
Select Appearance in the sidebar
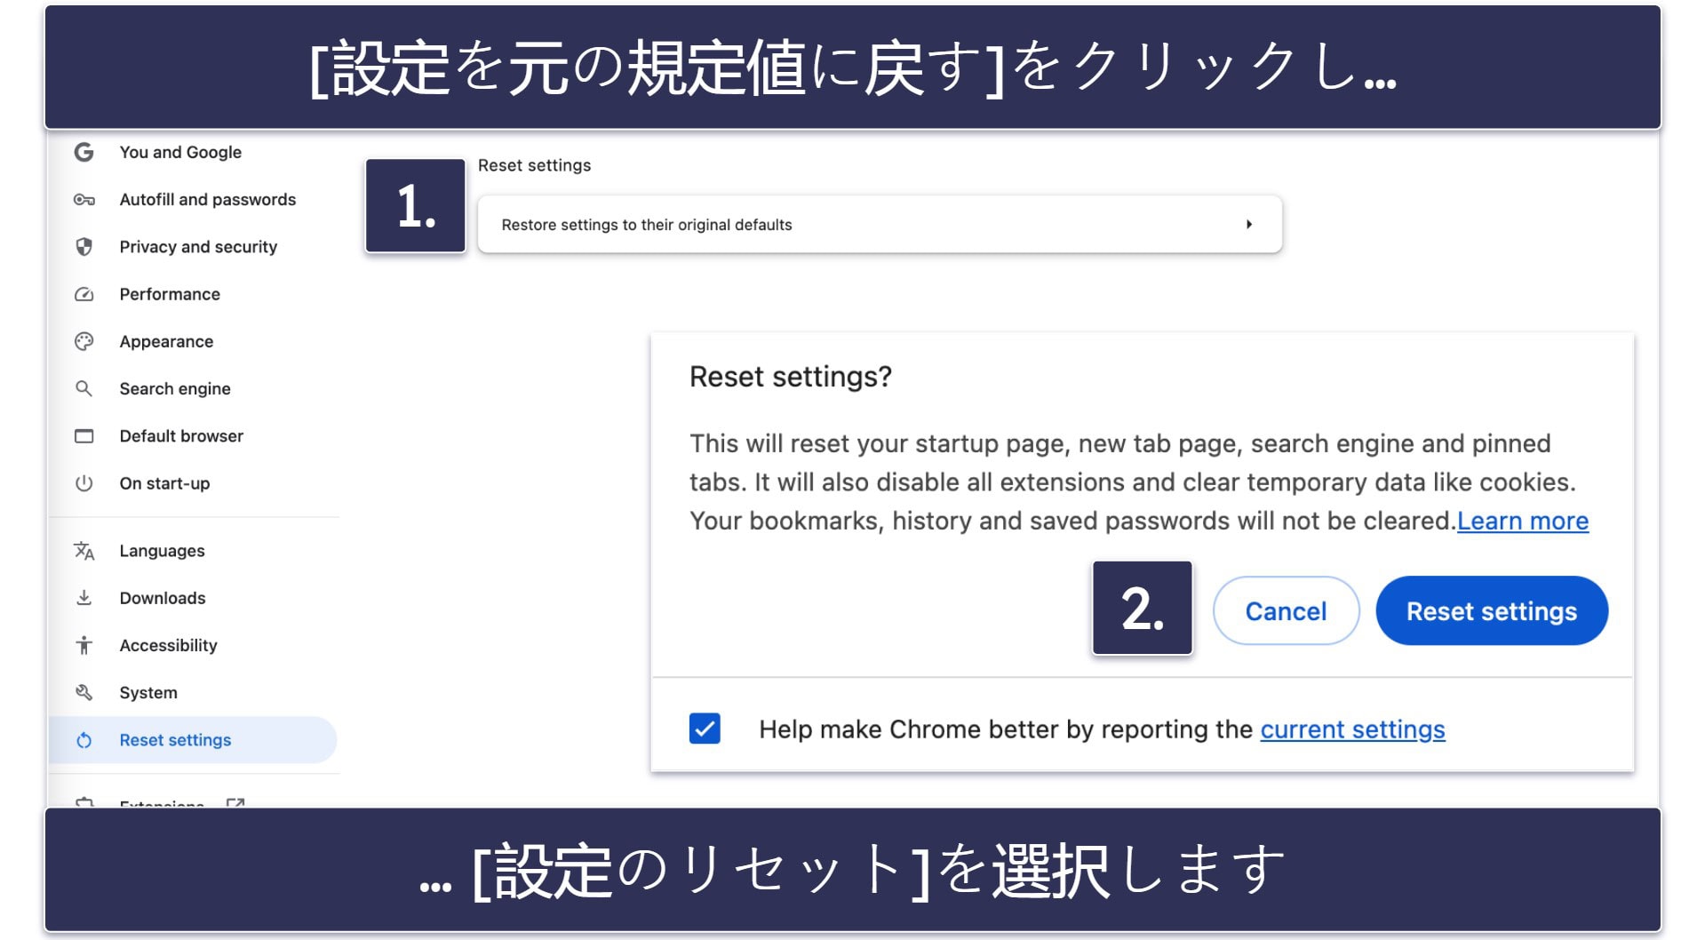click(x=166, y=341)
